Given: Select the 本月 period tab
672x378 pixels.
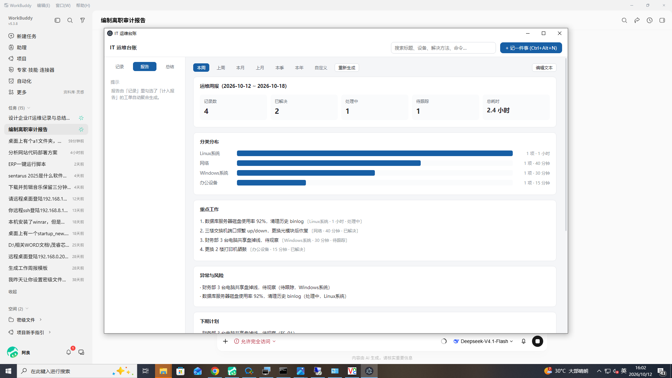Looking at the screenshot, I should click(x=240, y=68).
